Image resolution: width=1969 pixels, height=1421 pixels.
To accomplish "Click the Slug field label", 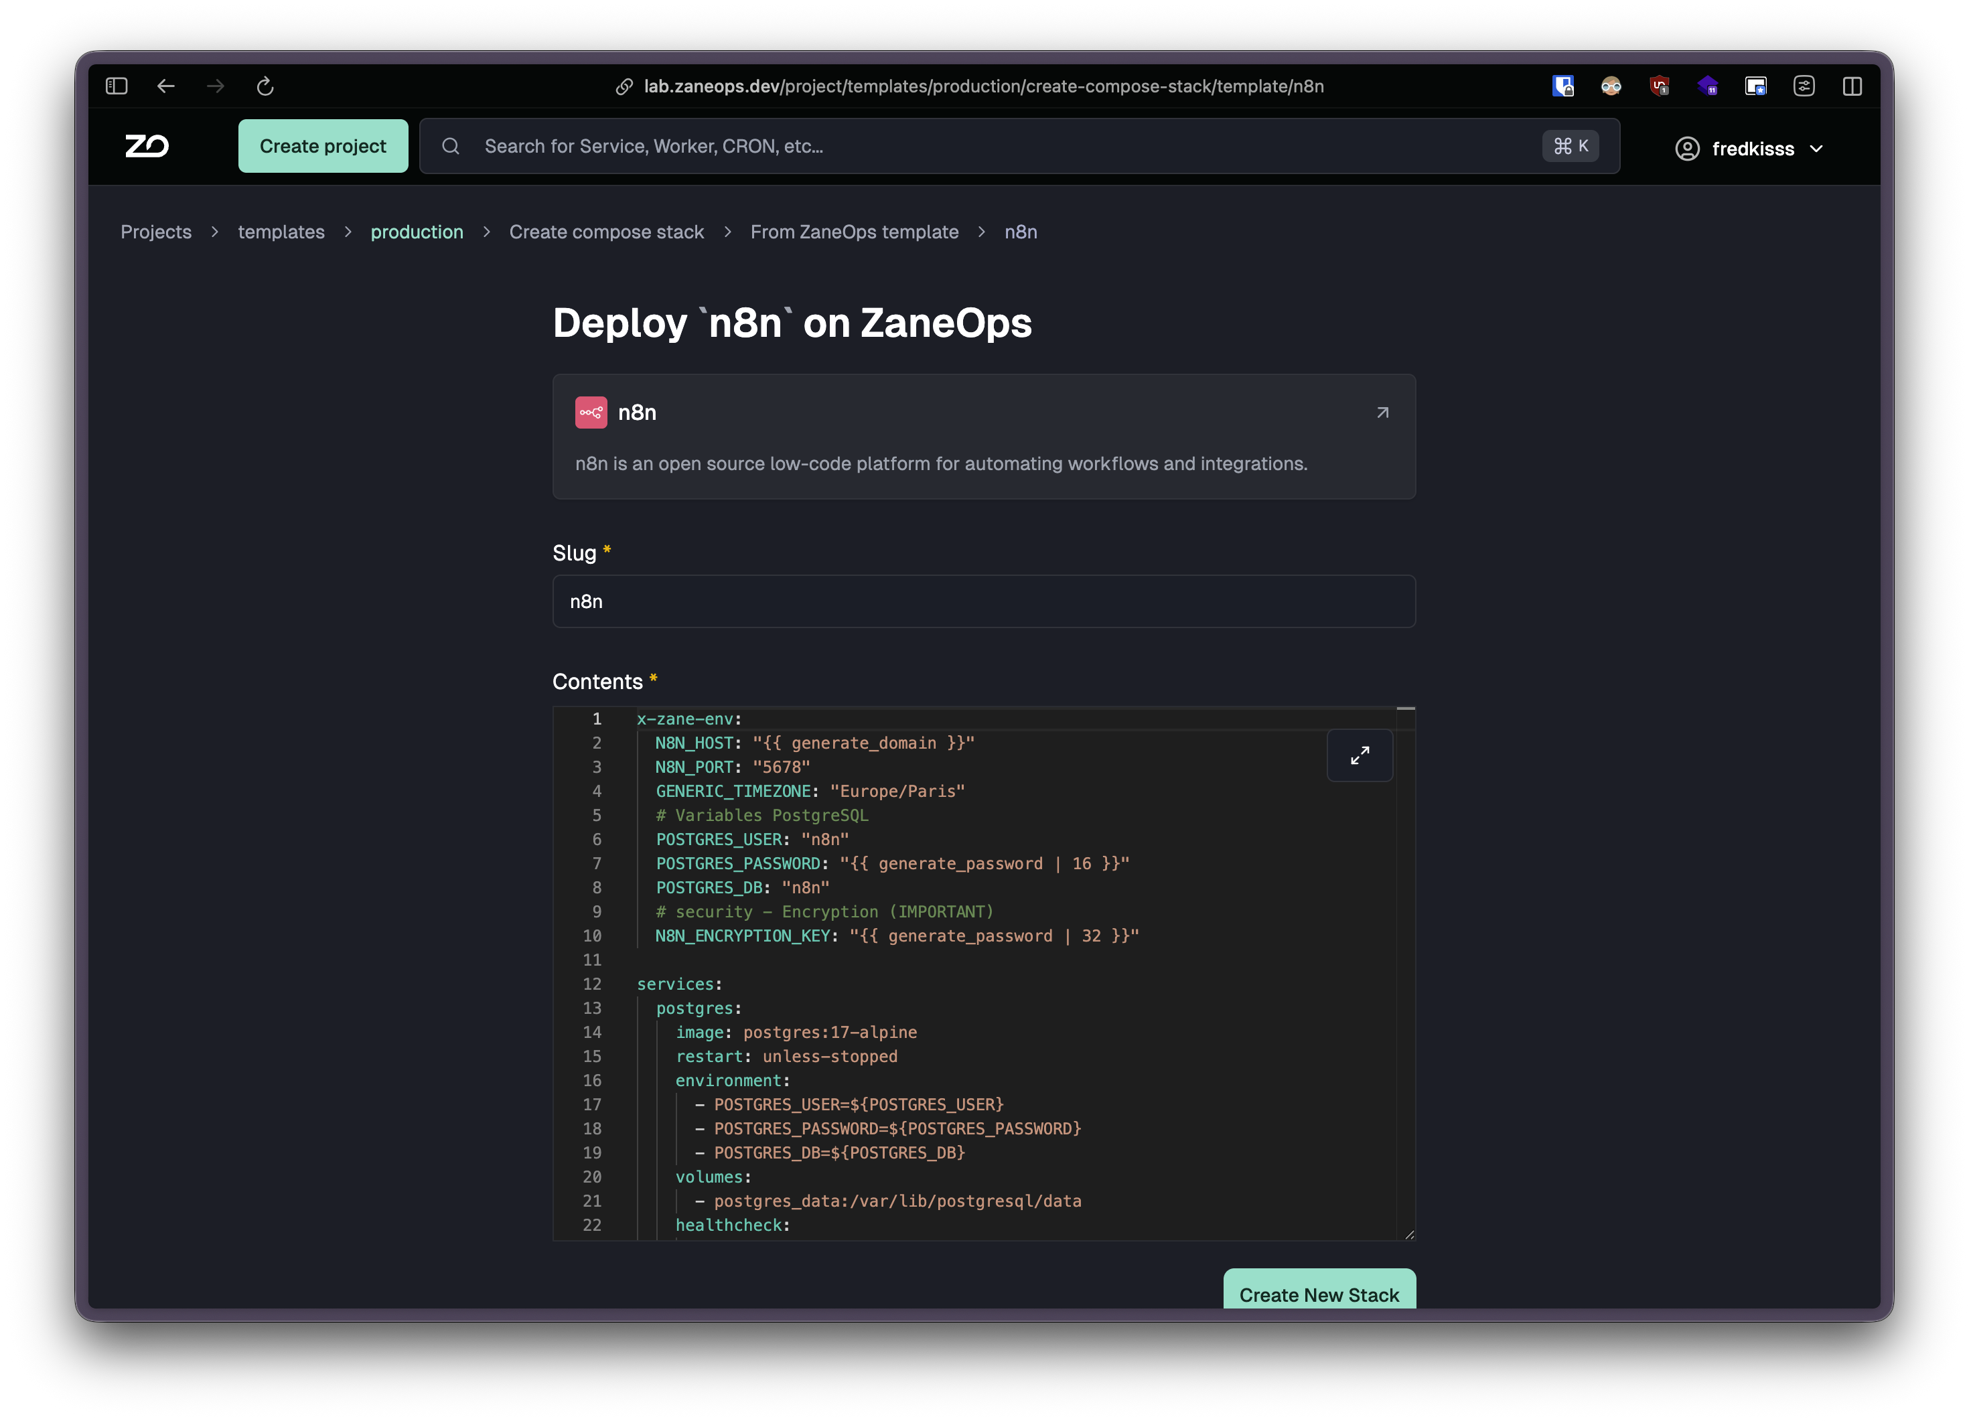I will [575, 553].
